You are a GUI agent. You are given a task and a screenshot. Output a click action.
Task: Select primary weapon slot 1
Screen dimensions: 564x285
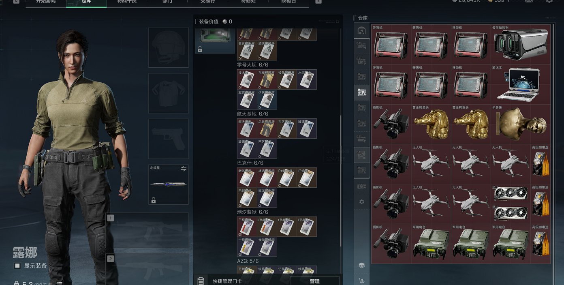pos(147,230)
